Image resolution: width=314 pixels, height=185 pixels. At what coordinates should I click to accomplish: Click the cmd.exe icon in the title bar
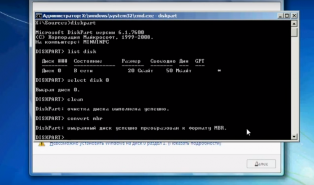[39, 15]
